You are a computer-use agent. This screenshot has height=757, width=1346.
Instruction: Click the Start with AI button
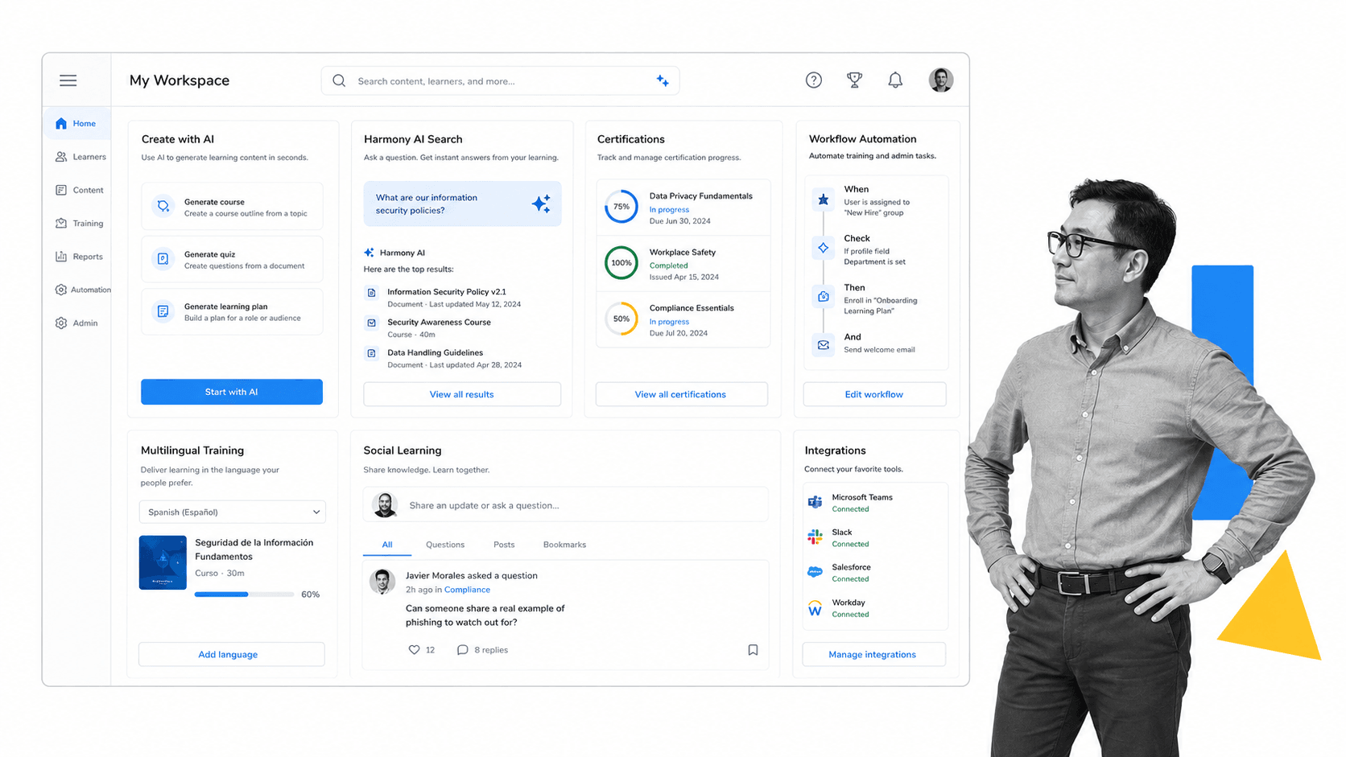point(232,392)
